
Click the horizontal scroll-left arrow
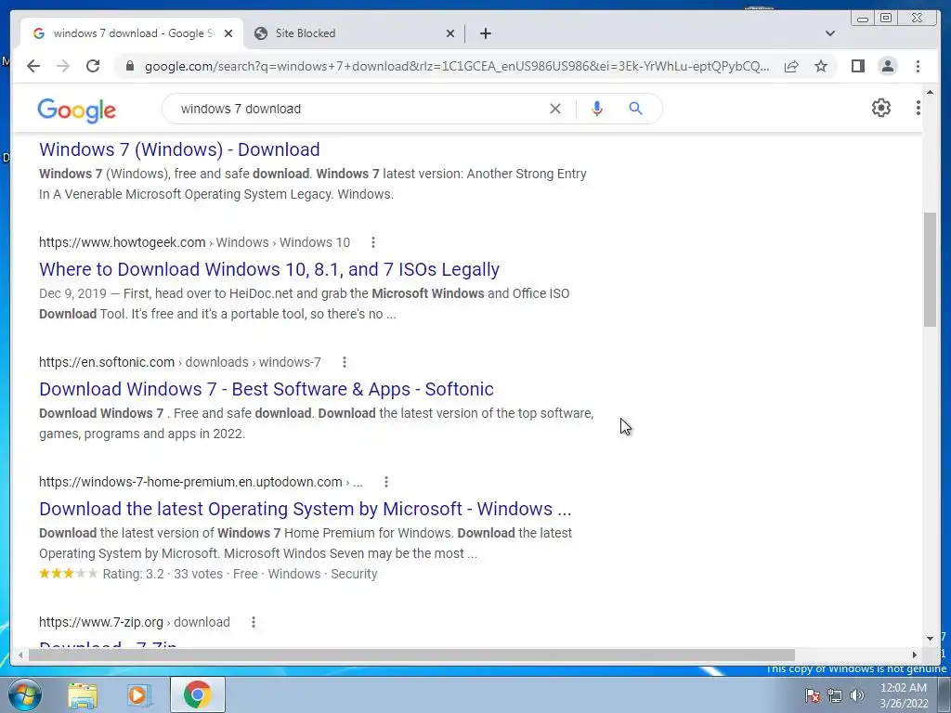coord(20,655)
